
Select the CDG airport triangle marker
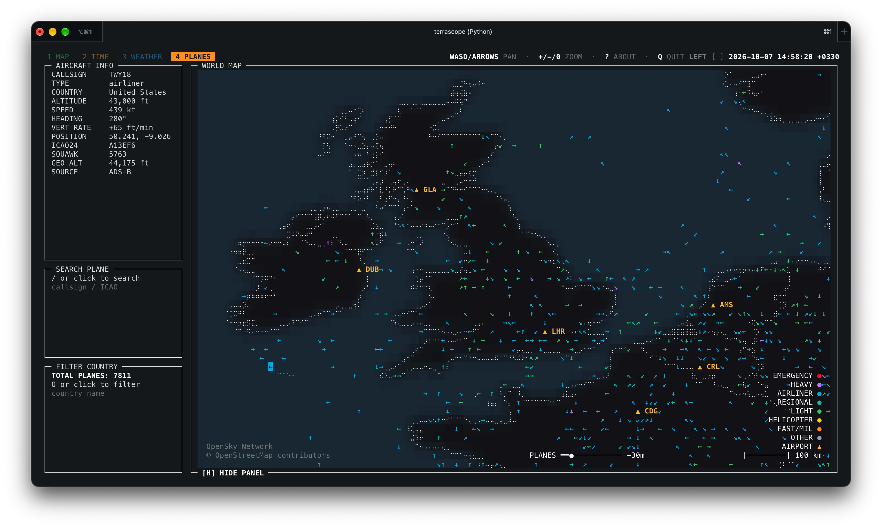[638, 411]
